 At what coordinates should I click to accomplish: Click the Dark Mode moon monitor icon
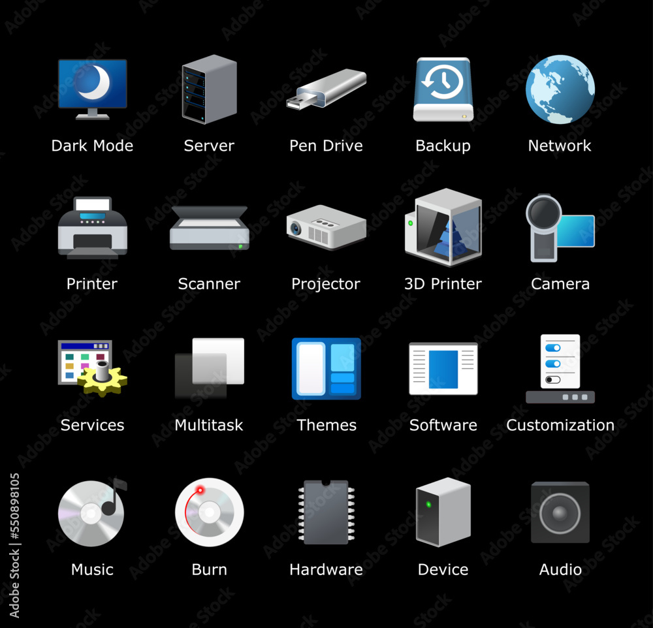(x=93, y=89)
